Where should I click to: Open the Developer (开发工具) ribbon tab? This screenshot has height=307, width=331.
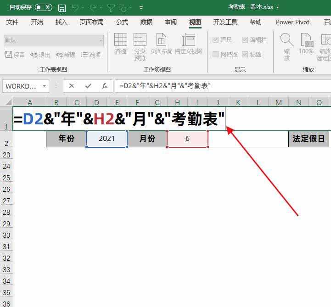click(225, 22)
